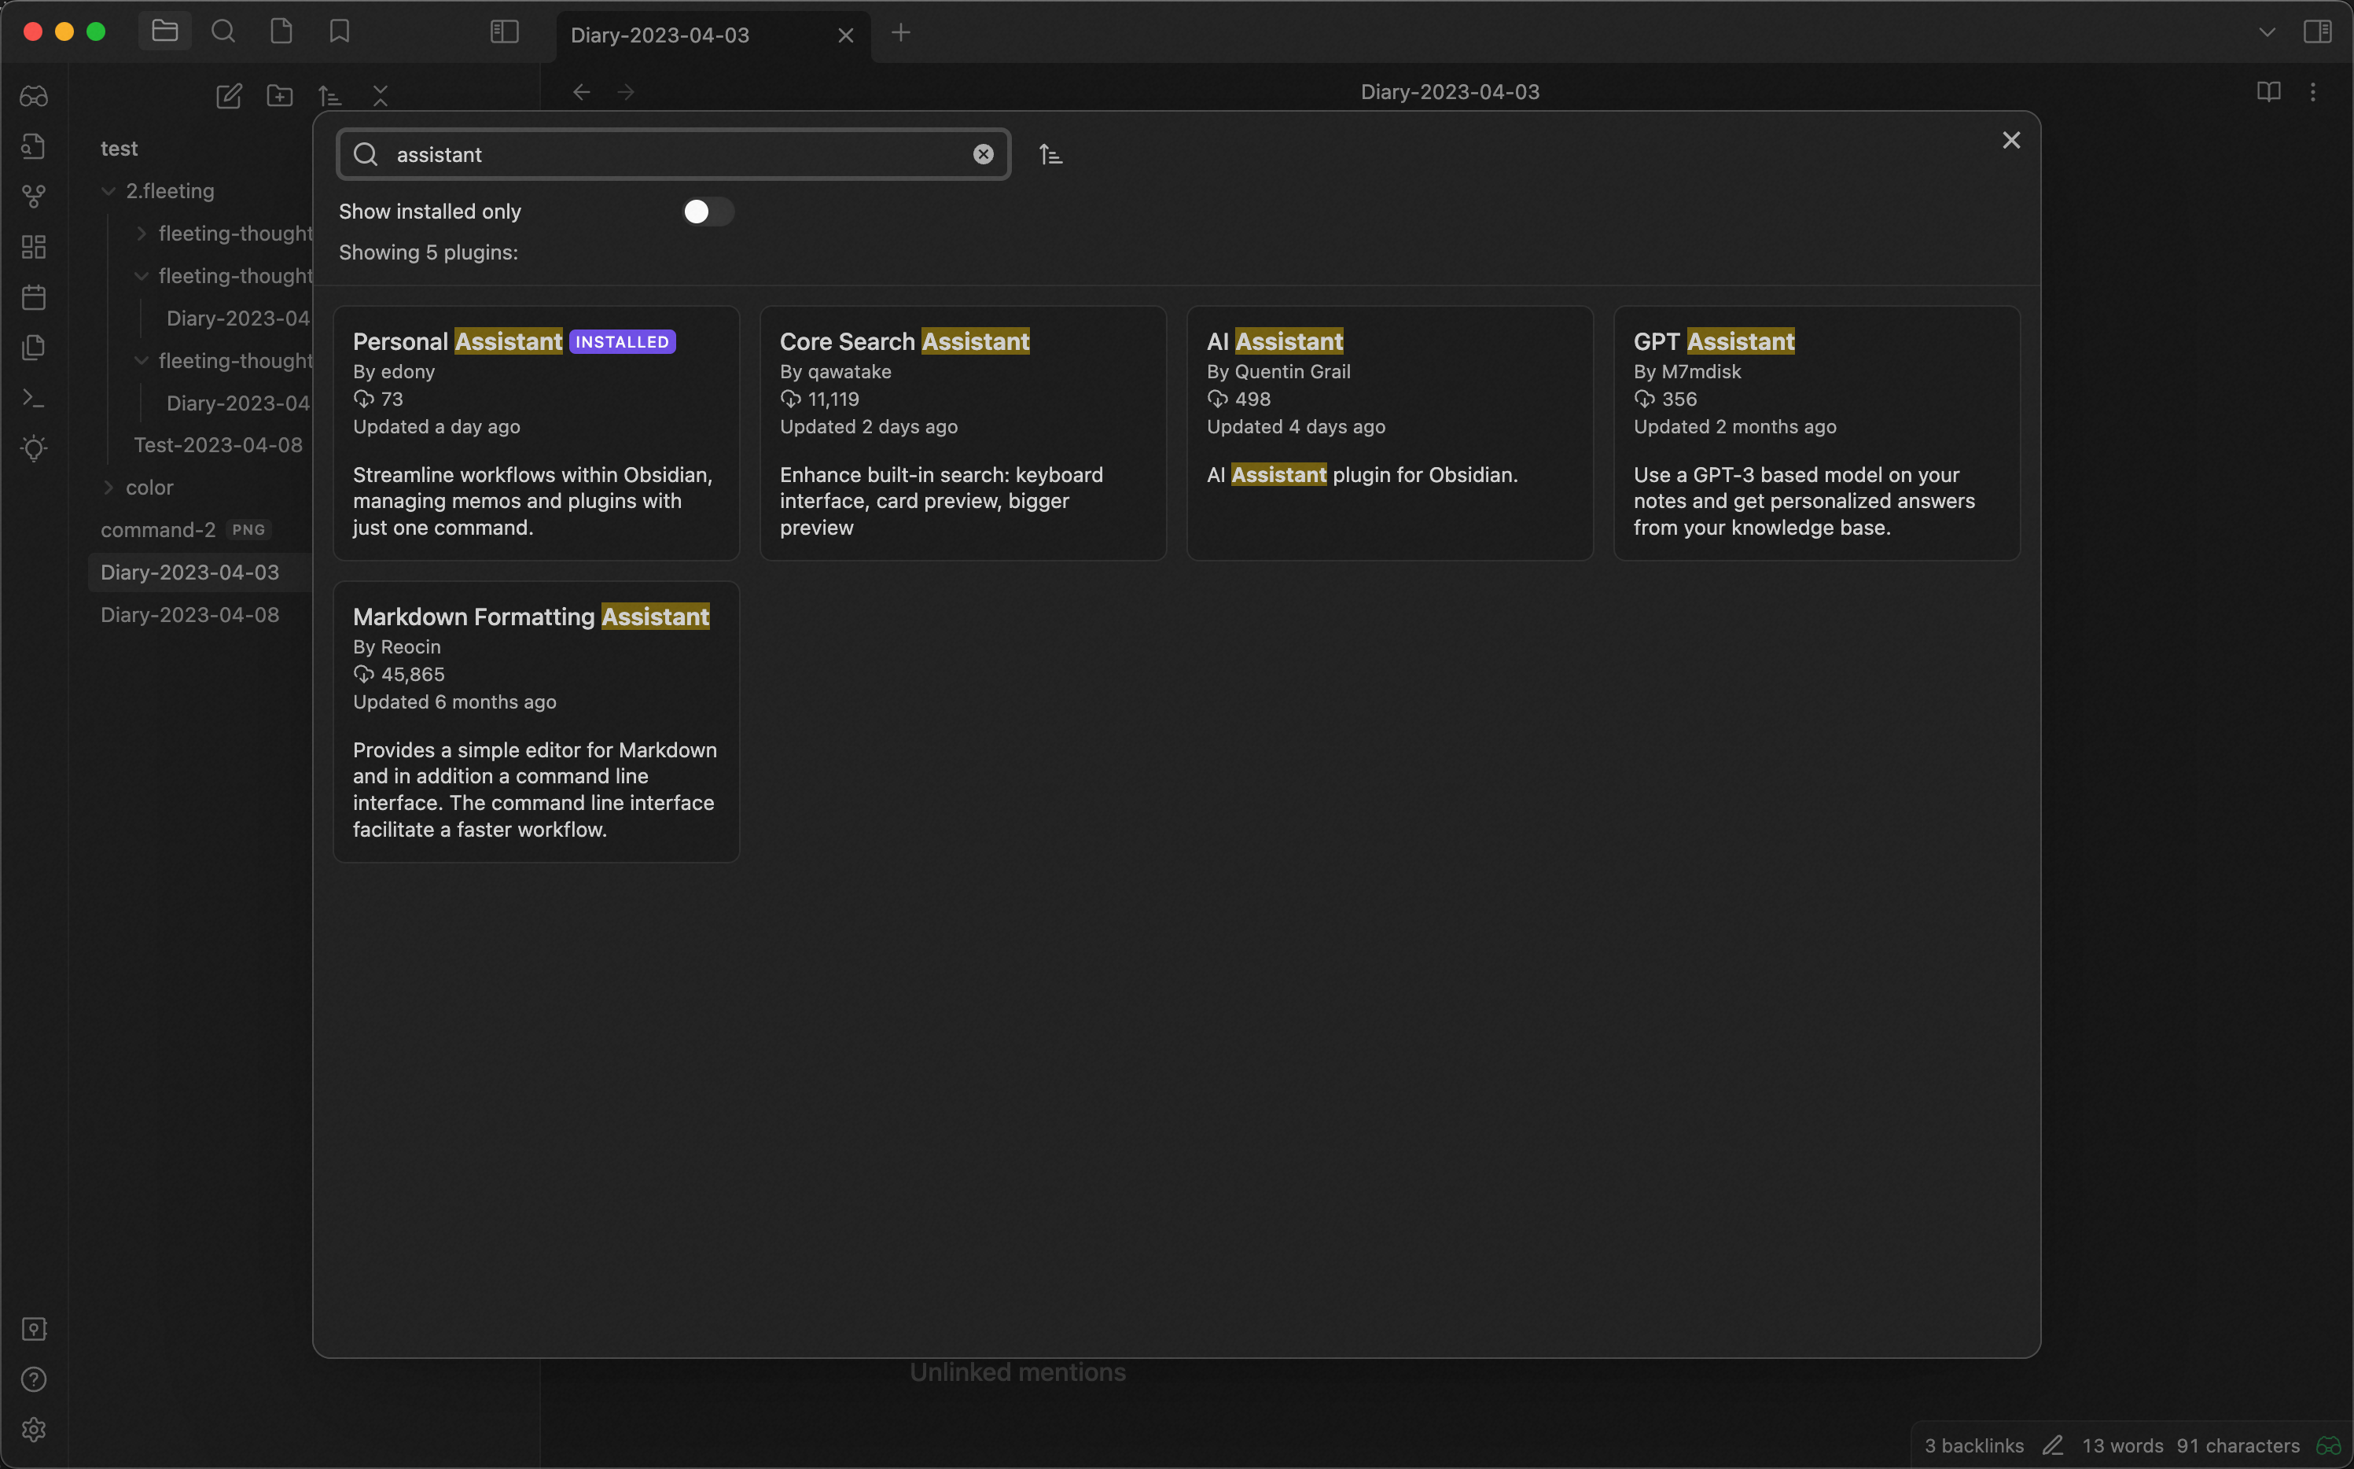Switch to the Diary-2023-04-03 tab
Image resolution: width=2354 pixels, height=1469 pixels.
coord(660,35)
